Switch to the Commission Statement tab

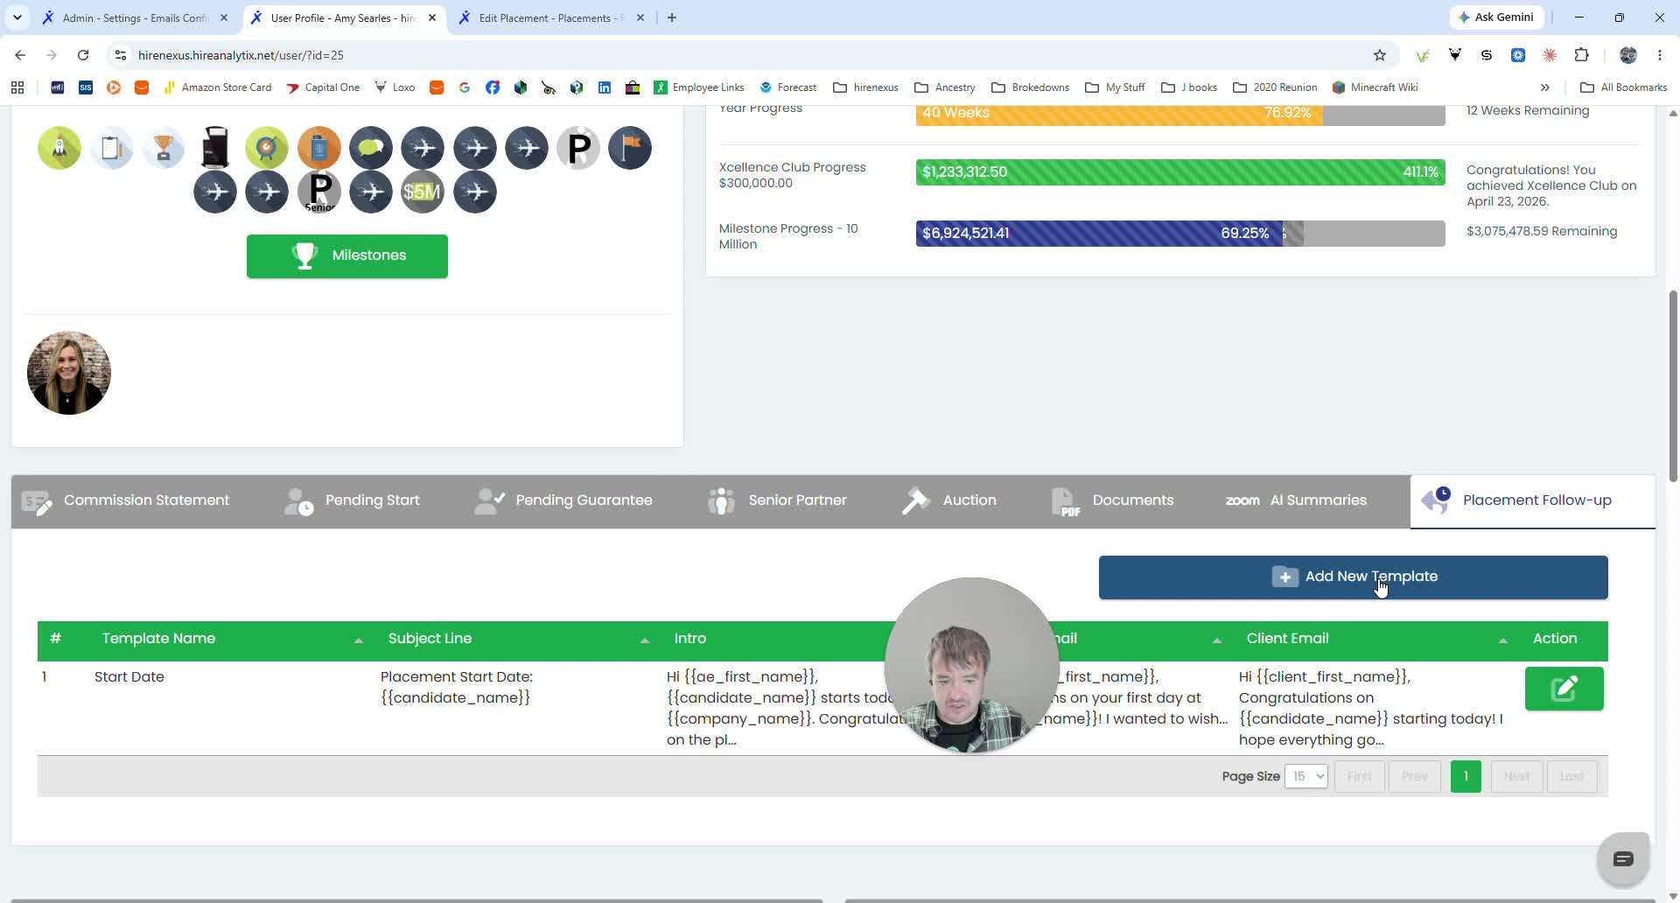tap(125, 500)
